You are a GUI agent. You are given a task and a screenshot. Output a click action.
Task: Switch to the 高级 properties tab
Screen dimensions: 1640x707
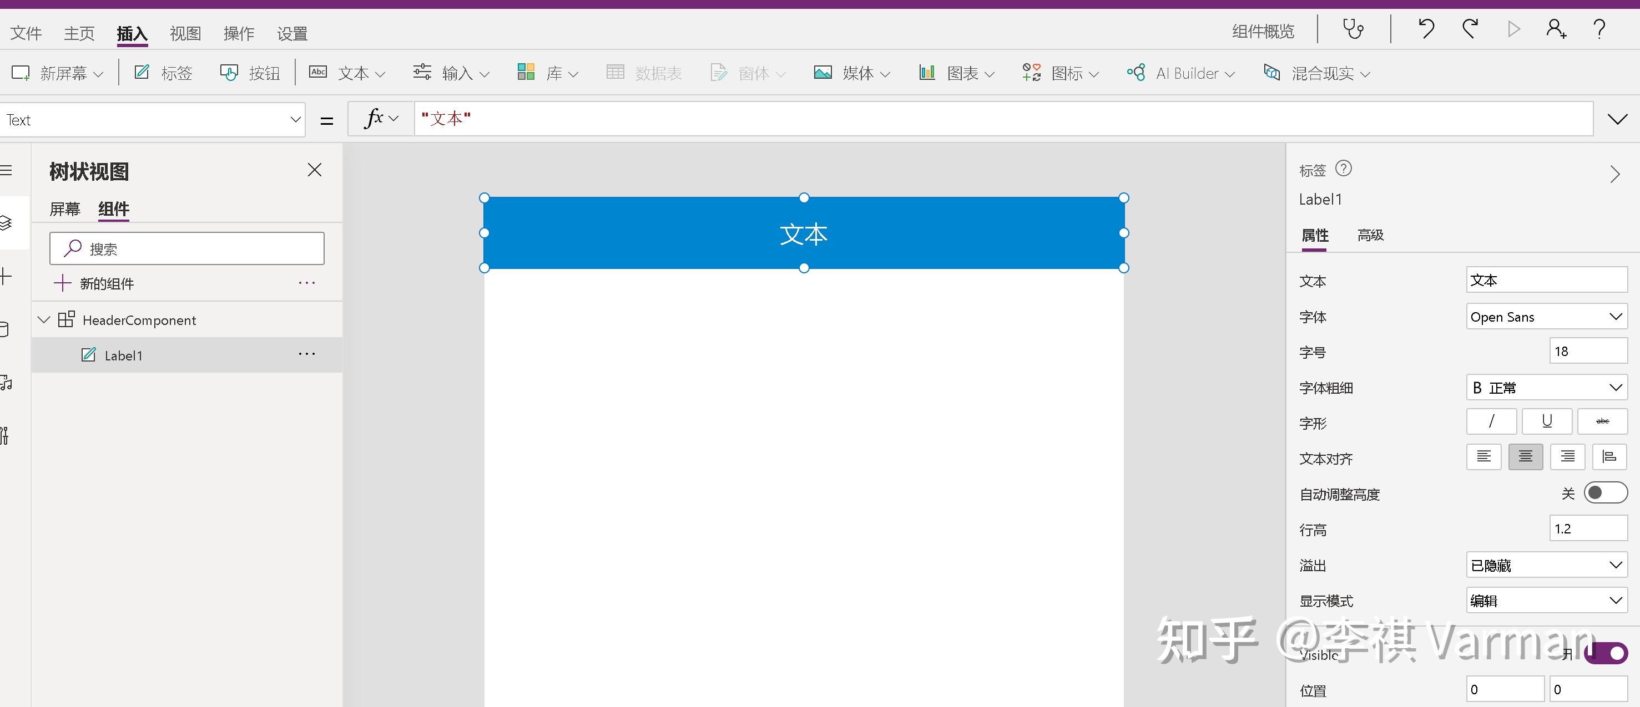click(1370, 235)
